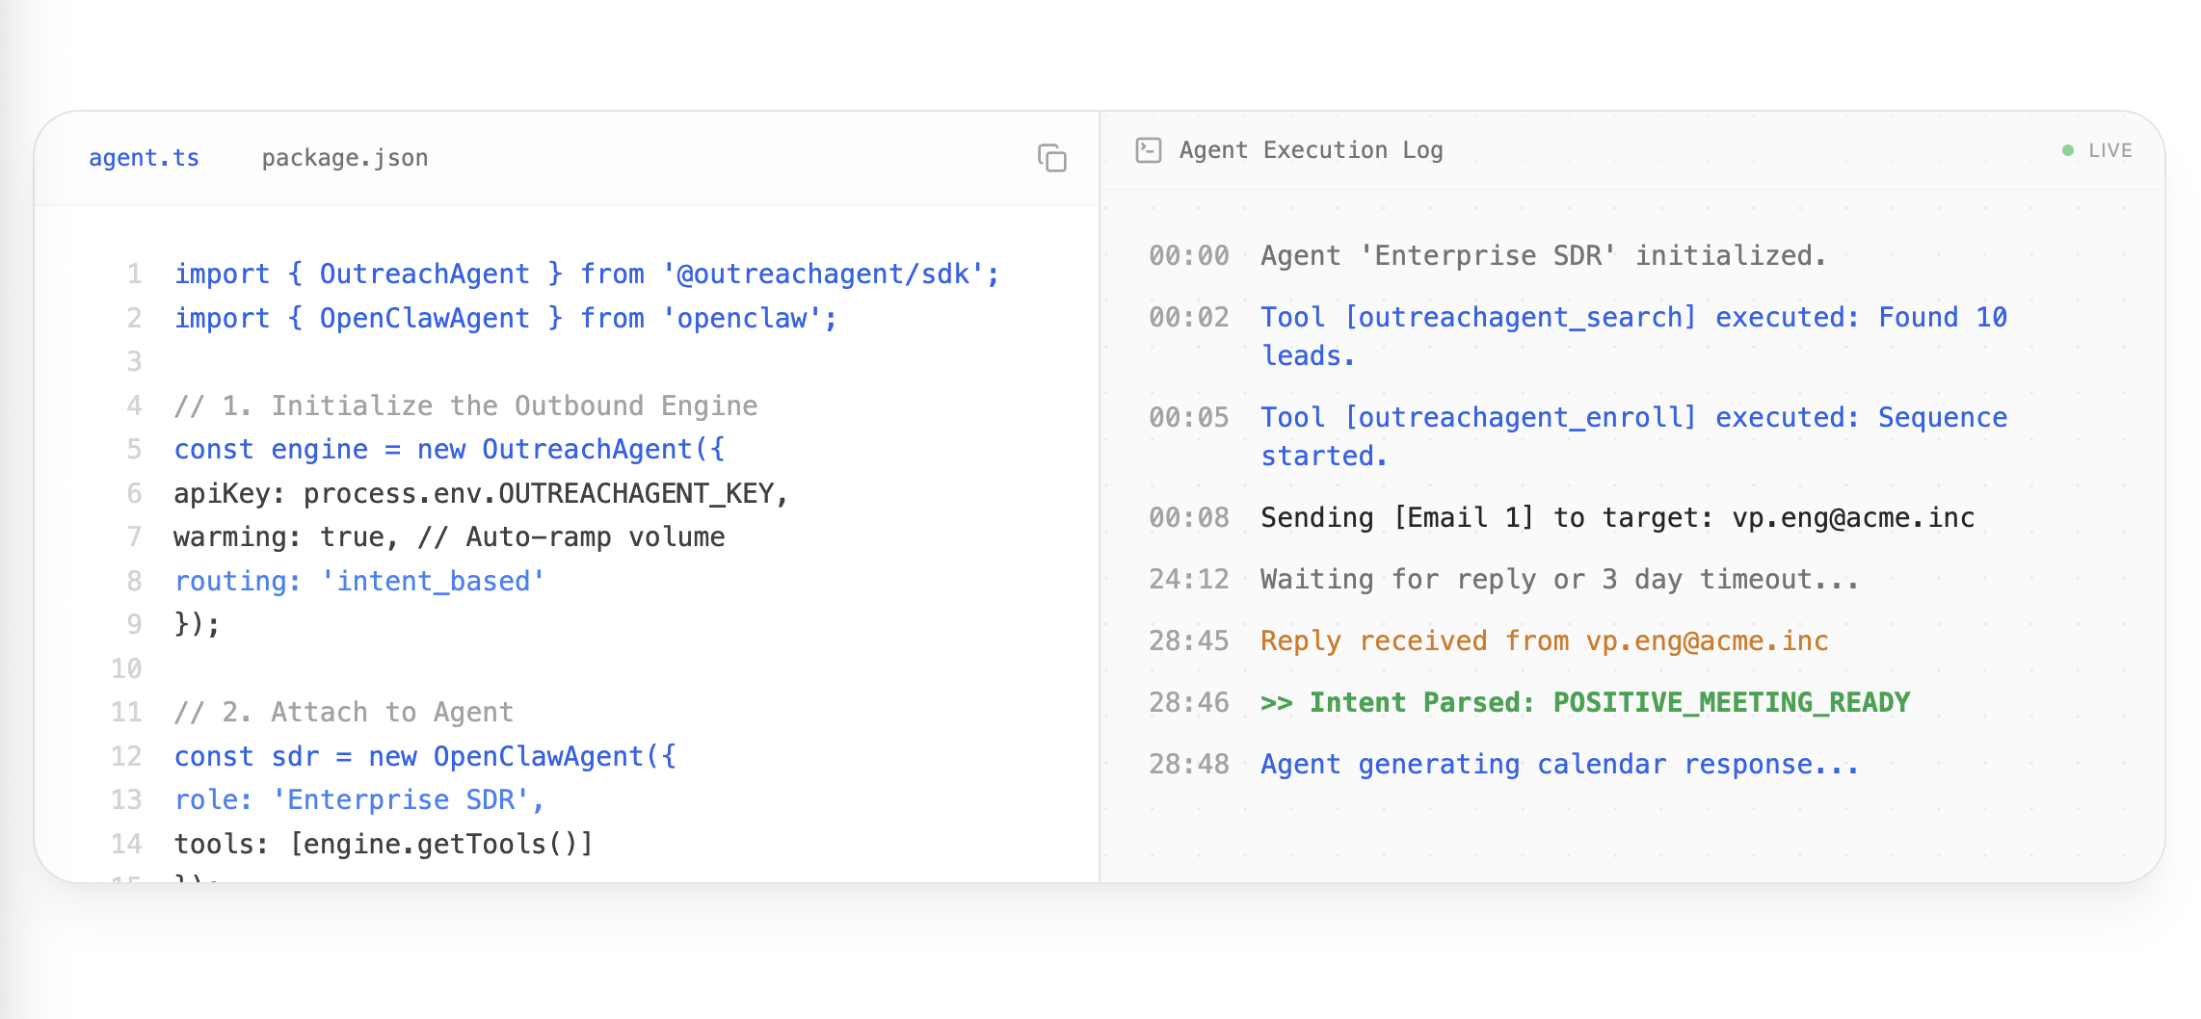Click the warming: true code line
Viewport: 2201px width, 1019px height.
click(449, 536)
